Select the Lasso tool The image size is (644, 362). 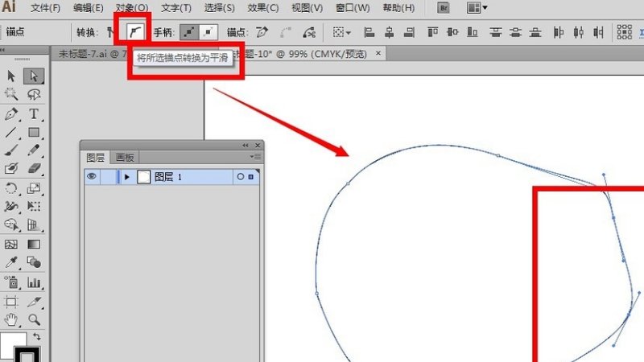click(34, 94)
